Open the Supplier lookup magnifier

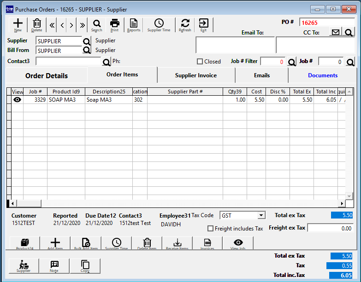tap(87, 41)
